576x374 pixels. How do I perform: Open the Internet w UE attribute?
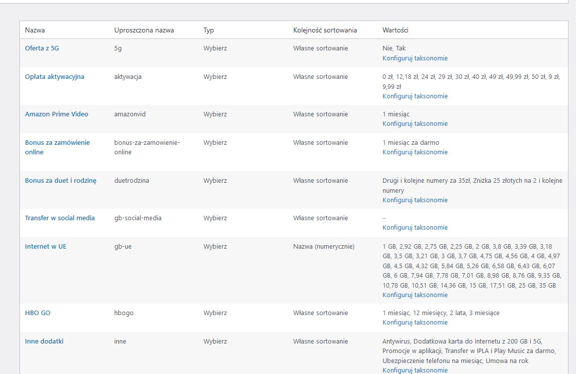coord(45,246)
